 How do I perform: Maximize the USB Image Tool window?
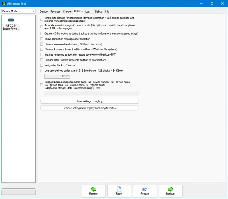[212, 3]
